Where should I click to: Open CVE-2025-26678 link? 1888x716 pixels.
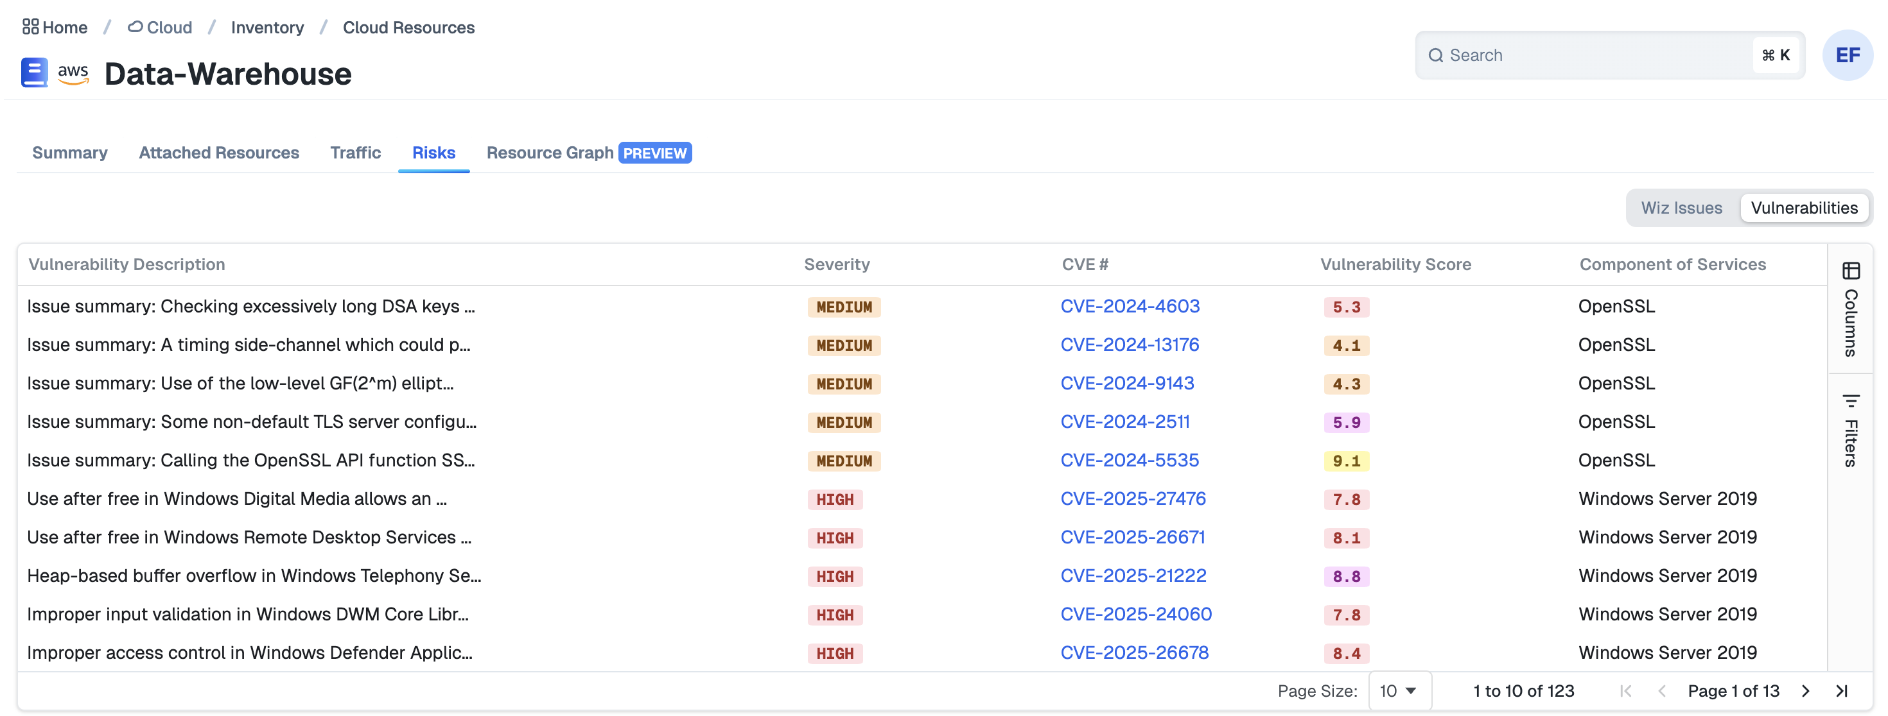click(x=1135, y=652)
